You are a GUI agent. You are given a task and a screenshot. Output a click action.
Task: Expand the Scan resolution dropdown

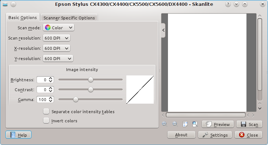click(x=56, y=38)
